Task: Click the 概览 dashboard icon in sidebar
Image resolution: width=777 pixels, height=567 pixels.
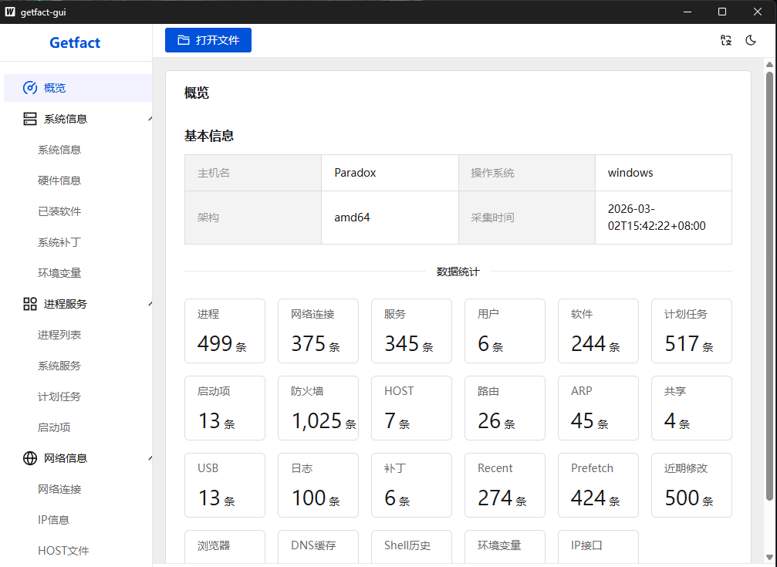Action: click(x=30, y=88)
